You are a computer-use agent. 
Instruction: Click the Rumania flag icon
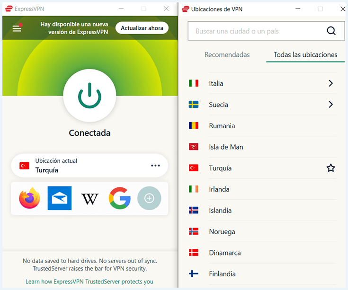pos(194,126)
